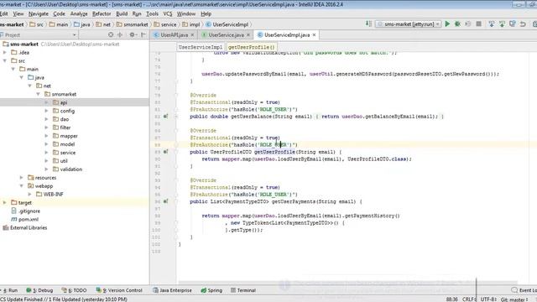Open the Debug tool window button
537x302 pixels.
(39, 290)
